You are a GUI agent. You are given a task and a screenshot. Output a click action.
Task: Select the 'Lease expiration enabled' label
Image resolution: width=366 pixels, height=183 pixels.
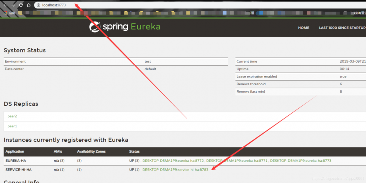257,76
